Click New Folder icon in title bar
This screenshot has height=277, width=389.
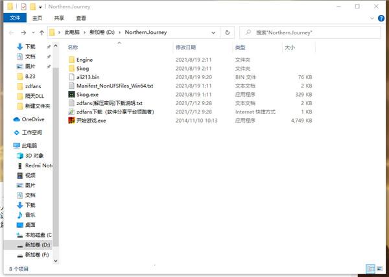(33, 6)
